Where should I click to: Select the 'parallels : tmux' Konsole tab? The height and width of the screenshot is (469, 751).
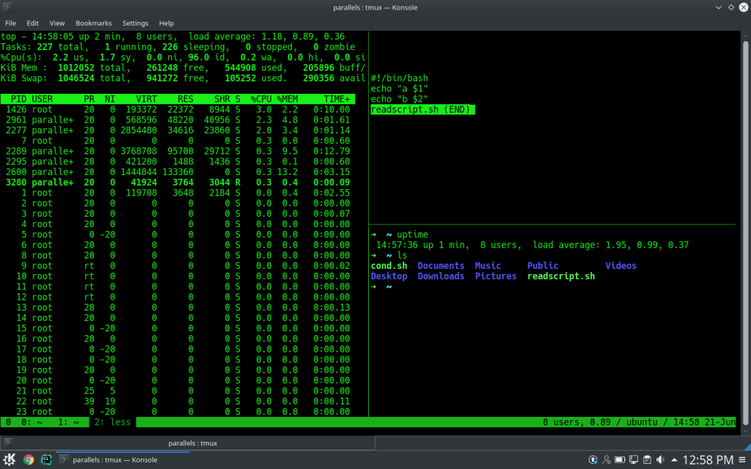[192, 443]
